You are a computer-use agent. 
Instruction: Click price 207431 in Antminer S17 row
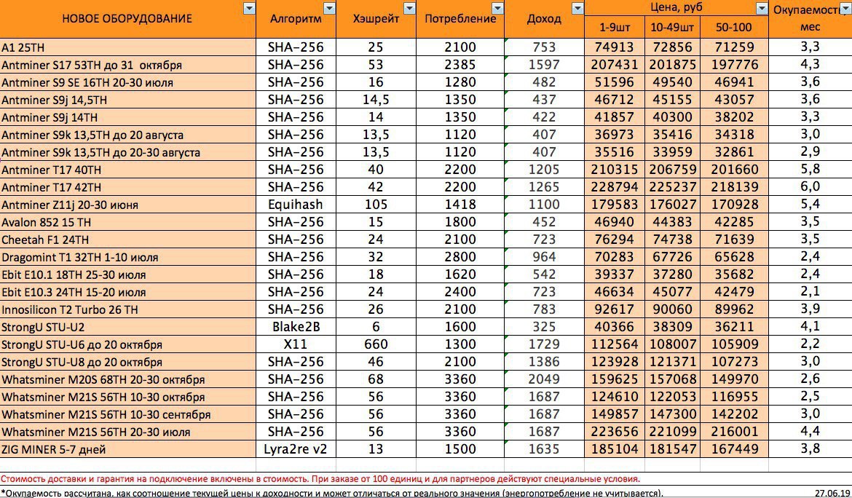615,66
